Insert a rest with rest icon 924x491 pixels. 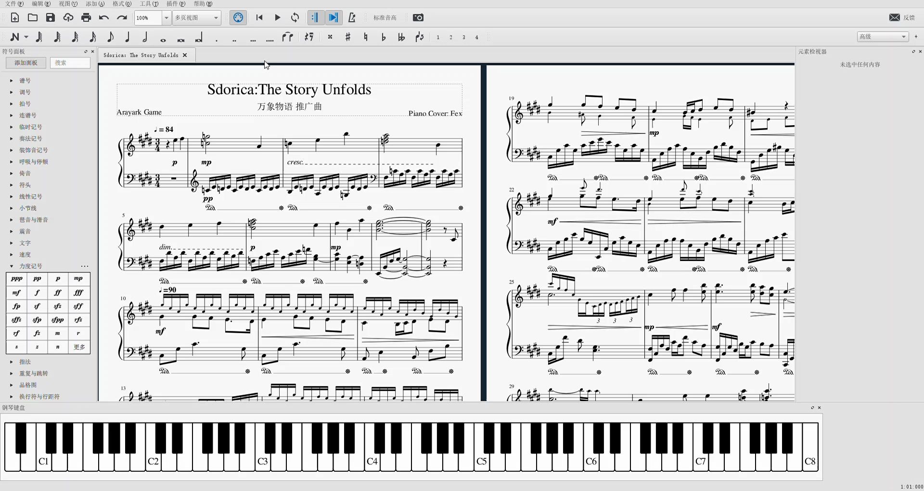tap(309, 37)
